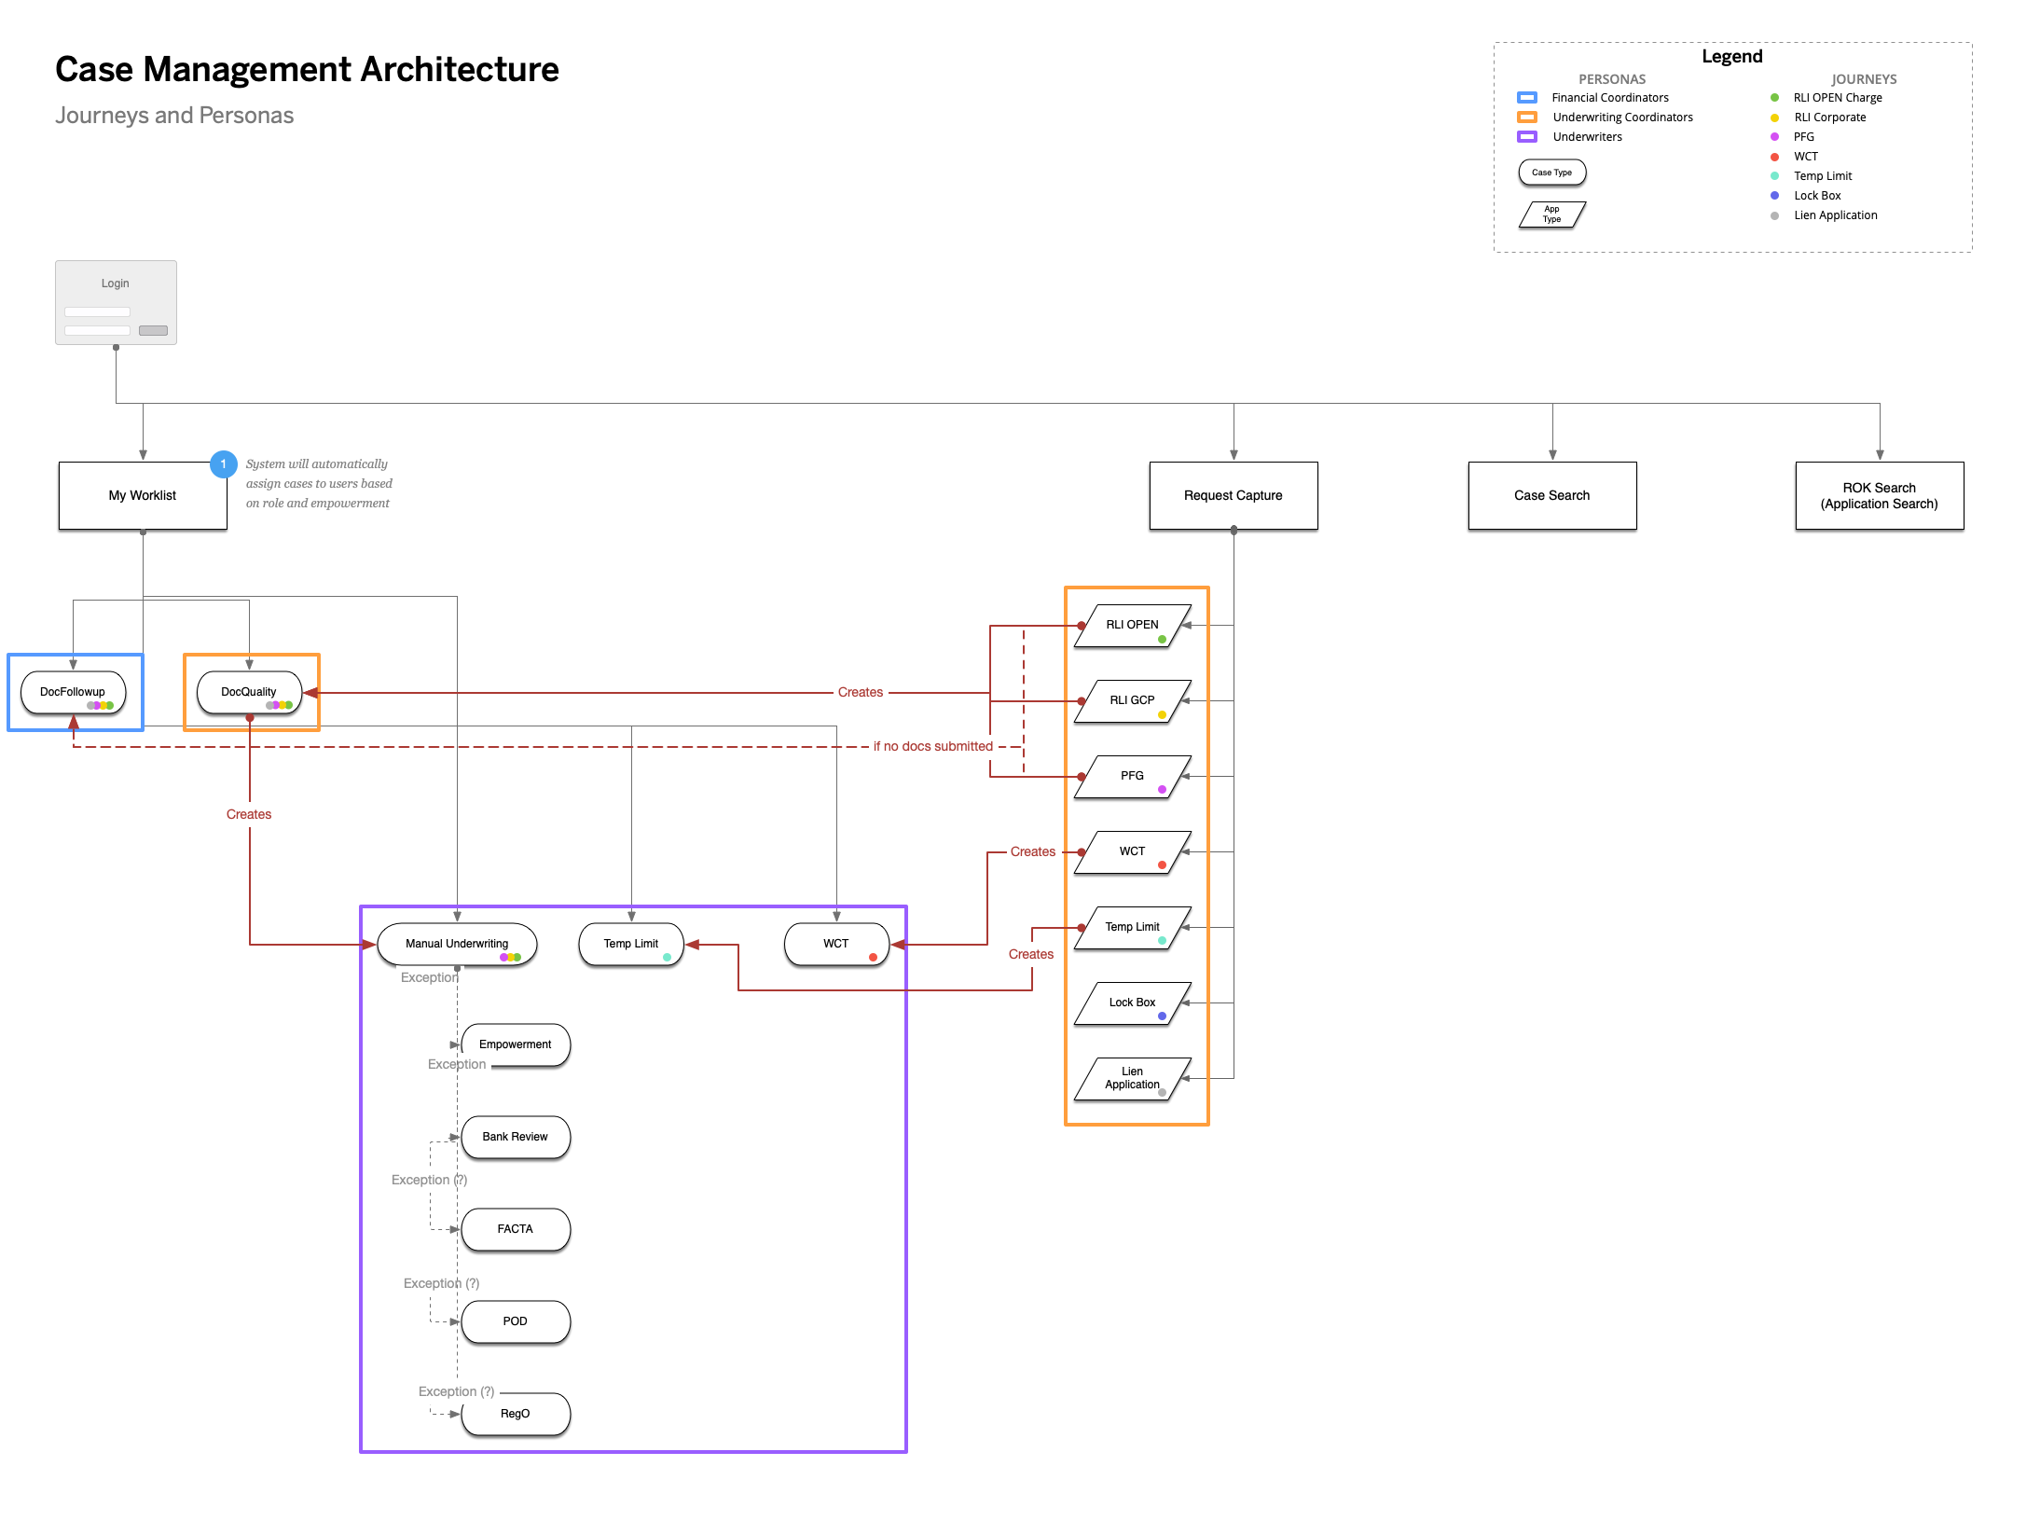
Task: Click the App Type legend sample shape
Action: point(1552,215)
